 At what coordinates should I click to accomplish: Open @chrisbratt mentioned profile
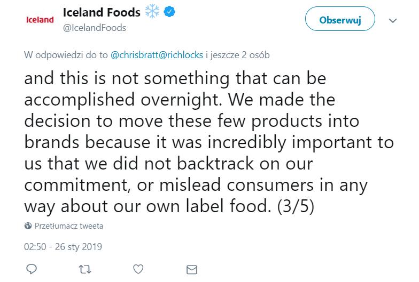point(138,55)
